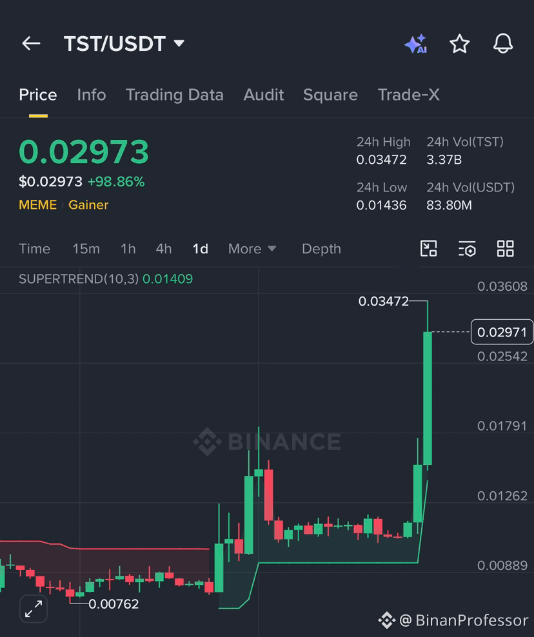The height and width of the screenshot is (637, 534).
Task: Tap the latest tall green candle
Action: [x=428, y=398]
